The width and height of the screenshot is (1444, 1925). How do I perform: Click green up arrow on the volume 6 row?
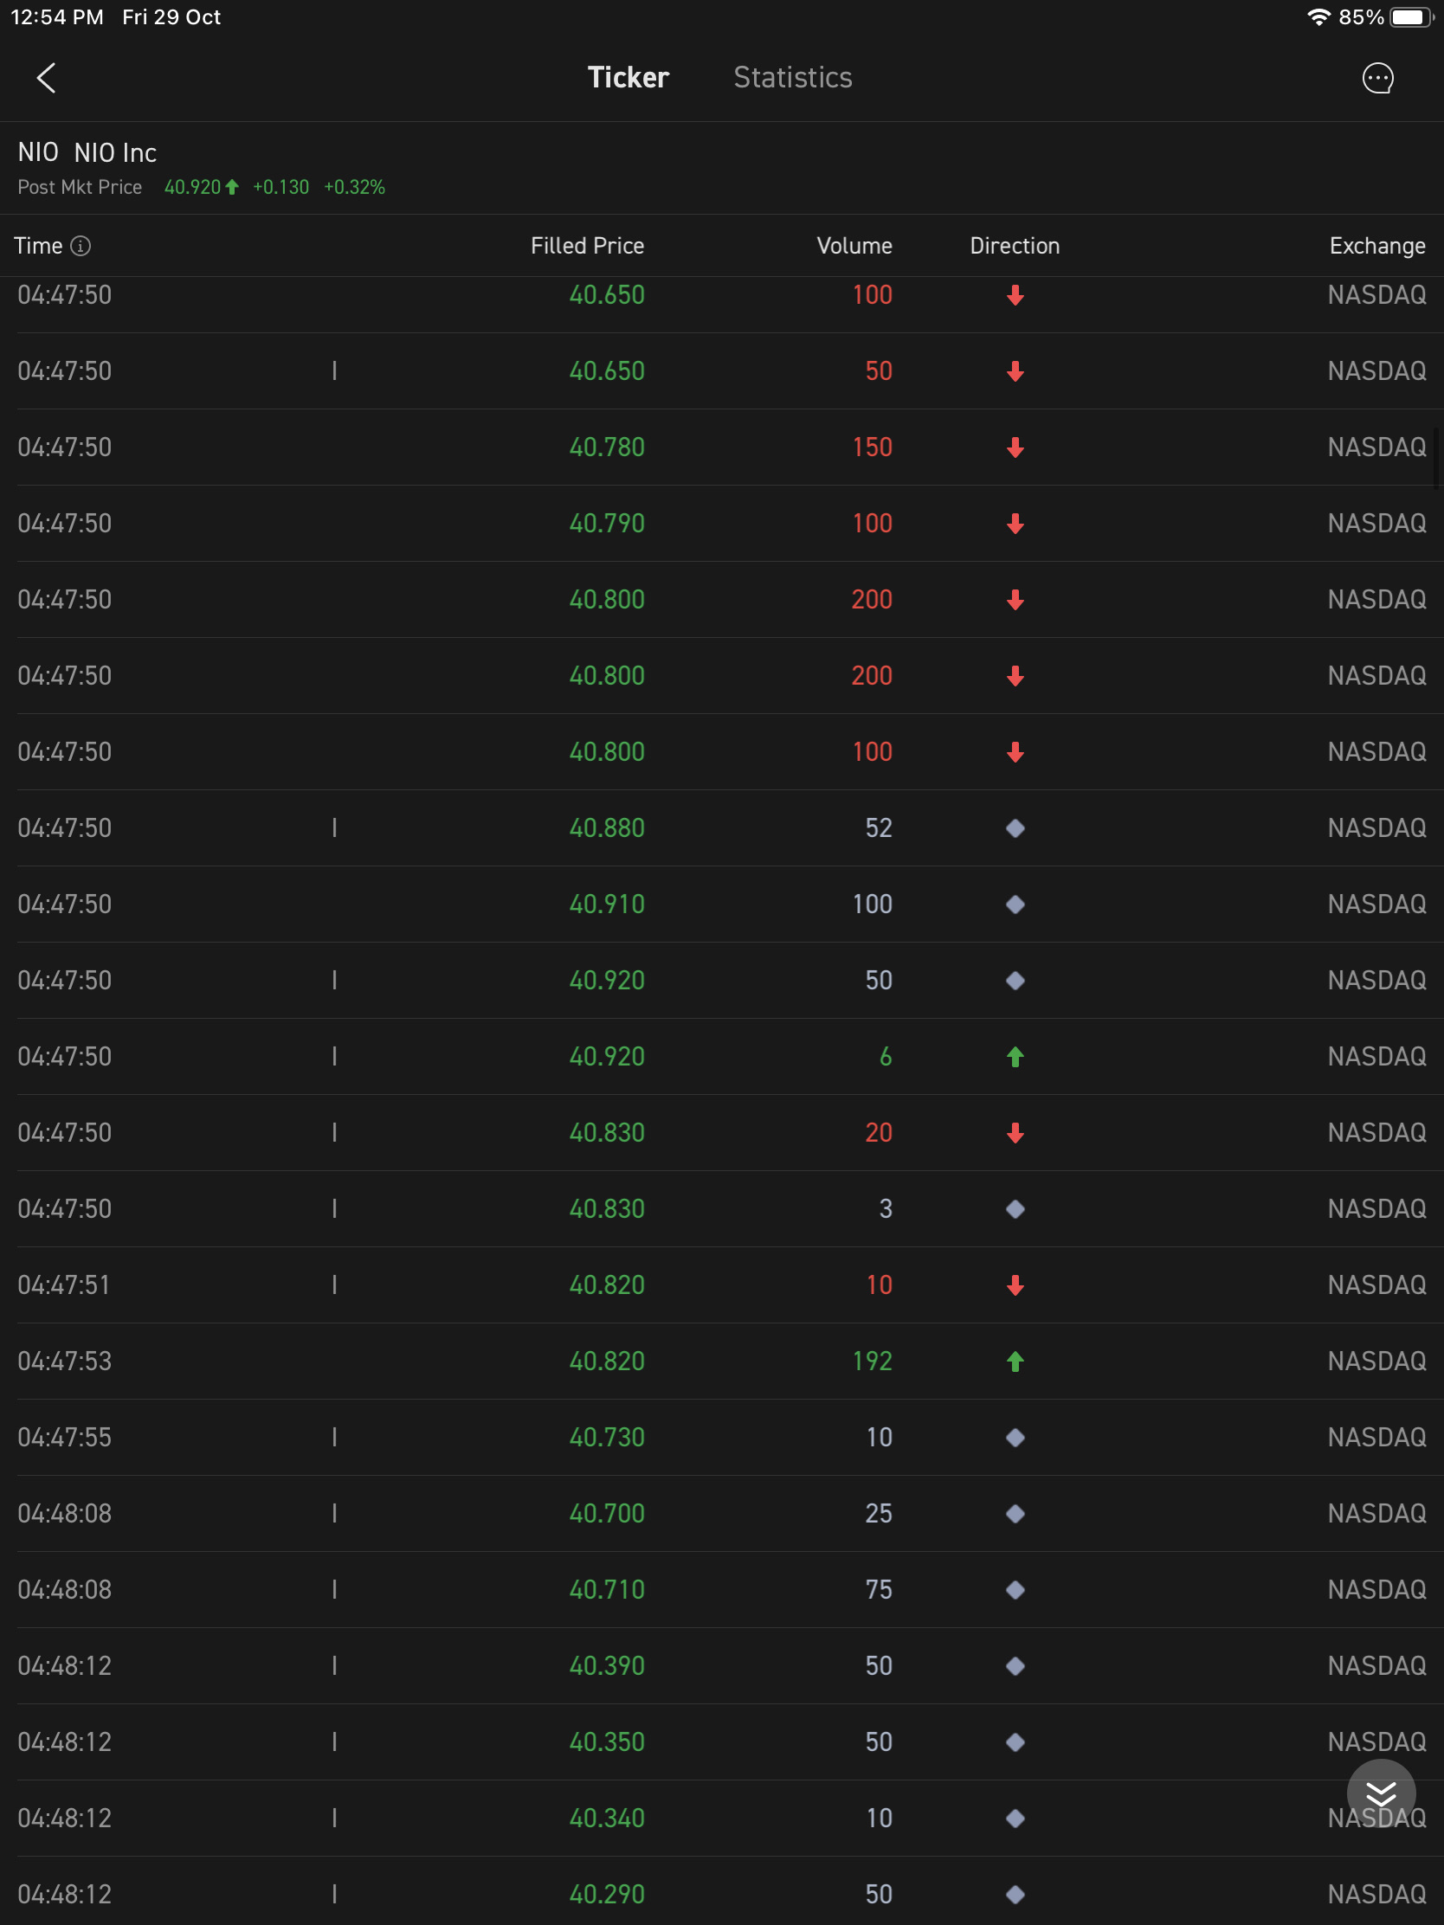point(1015,1057)
